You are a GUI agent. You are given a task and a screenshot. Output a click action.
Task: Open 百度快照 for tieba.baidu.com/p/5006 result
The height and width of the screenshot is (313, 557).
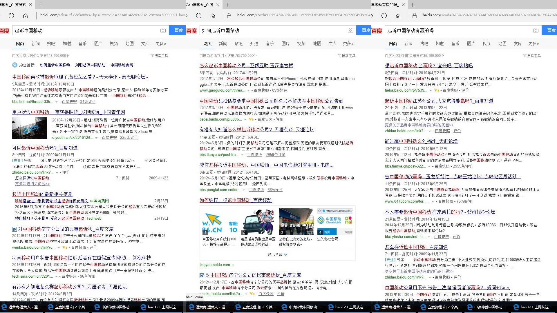point(265,119)
